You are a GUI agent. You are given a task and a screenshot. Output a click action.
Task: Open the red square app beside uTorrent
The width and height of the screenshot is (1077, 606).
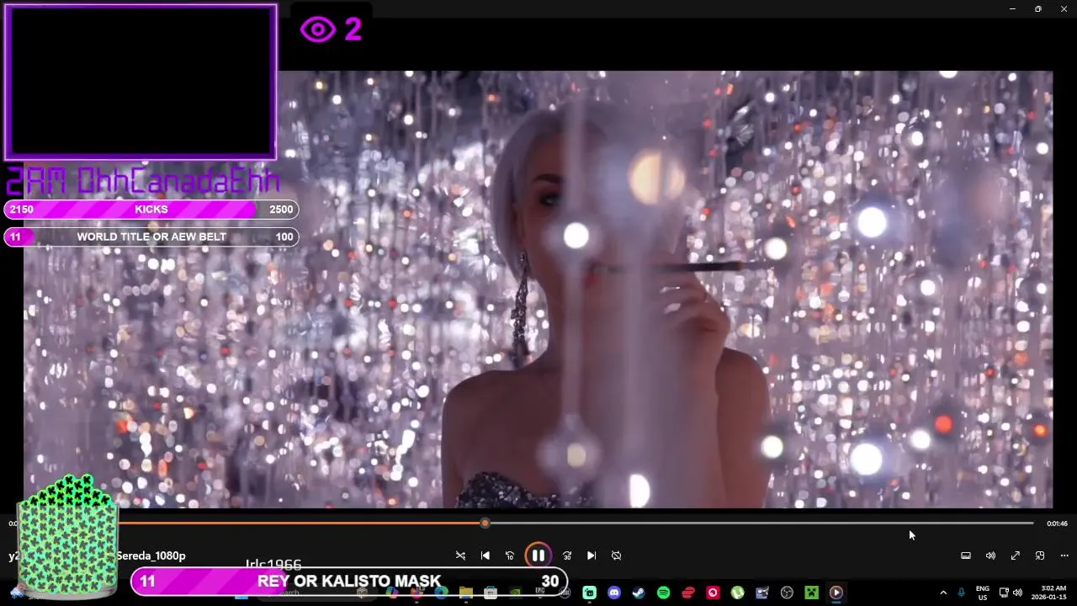(713, 593)
